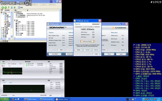Close the 3DMark Score dialog with X
Screen dimensions: 162x101
(100, 21)
